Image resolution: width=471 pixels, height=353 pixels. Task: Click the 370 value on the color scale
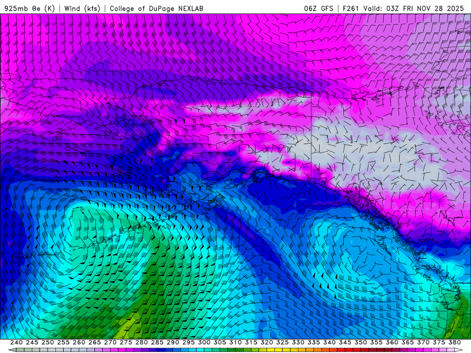click(423, 342)
